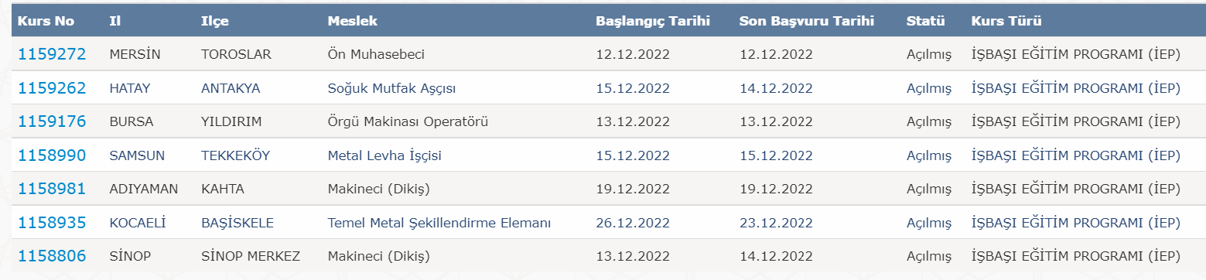
Task: Open course number 1158981 link
Action: pos(52,189)
